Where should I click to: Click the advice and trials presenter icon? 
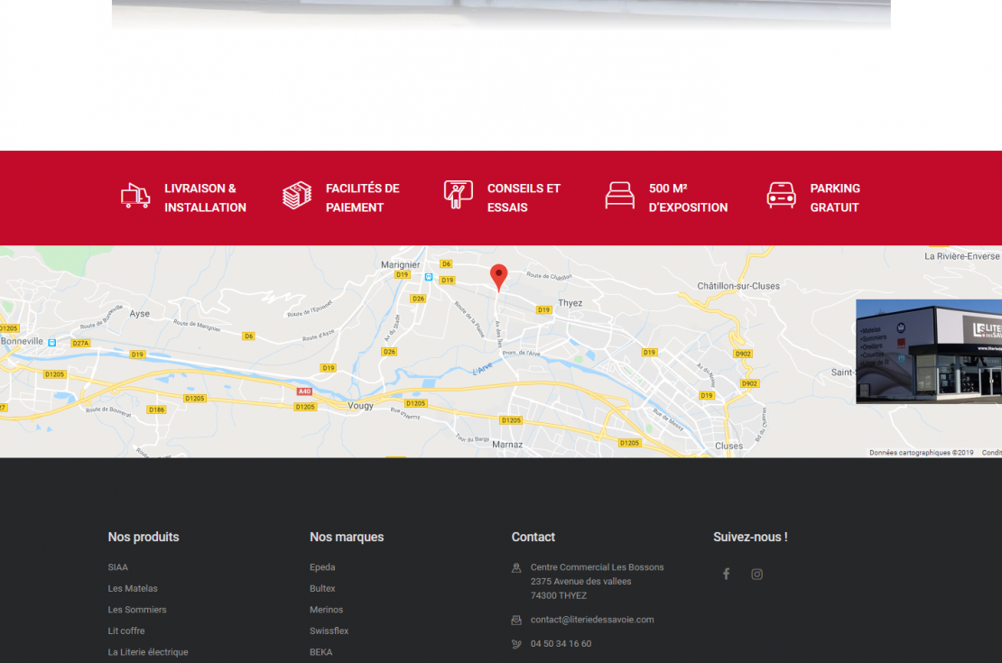tap(459, 195)
